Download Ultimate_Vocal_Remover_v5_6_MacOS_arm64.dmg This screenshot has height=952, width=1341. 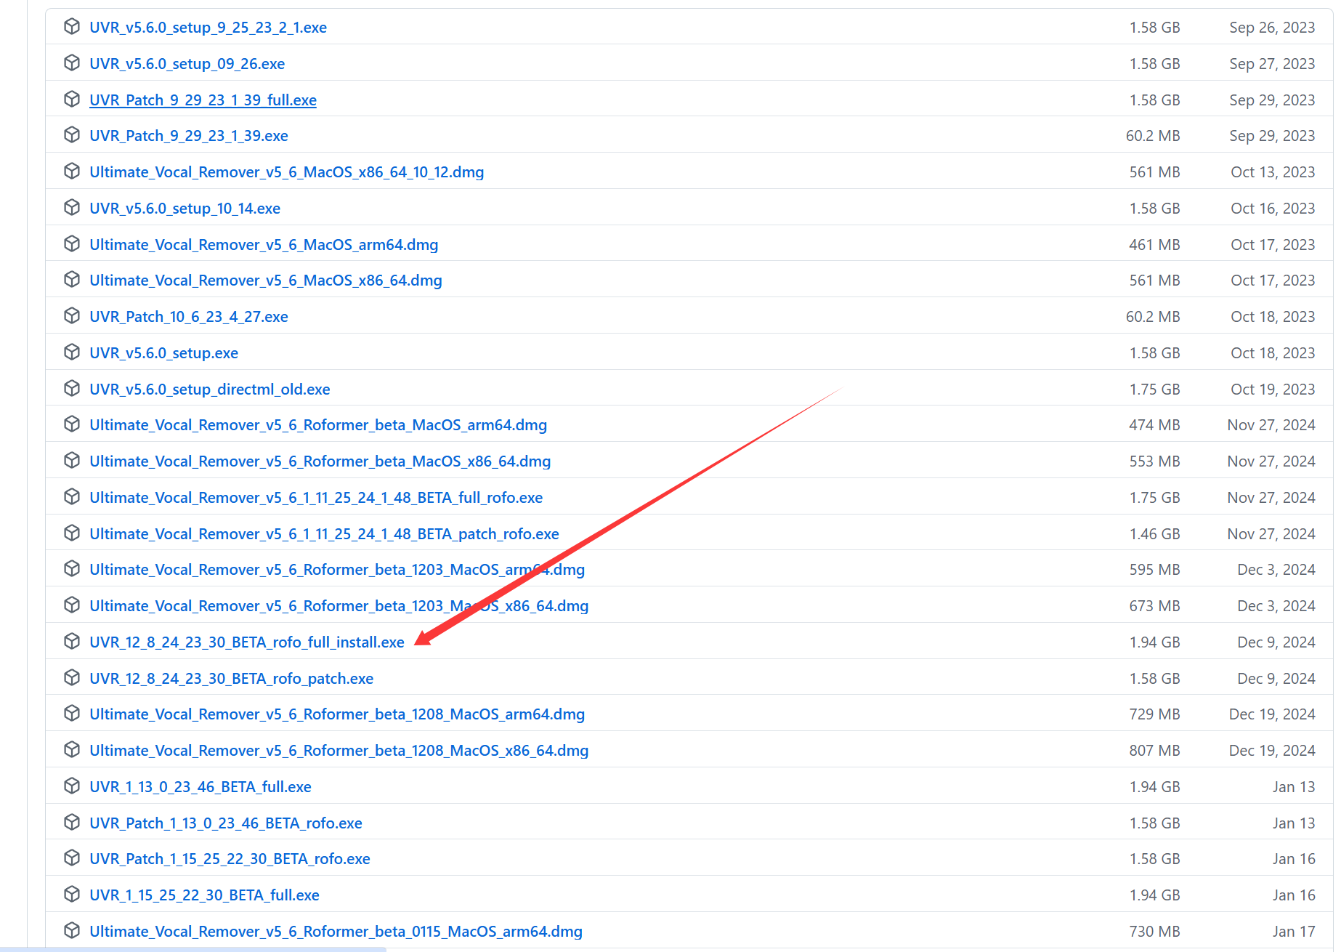coord(264,245)
